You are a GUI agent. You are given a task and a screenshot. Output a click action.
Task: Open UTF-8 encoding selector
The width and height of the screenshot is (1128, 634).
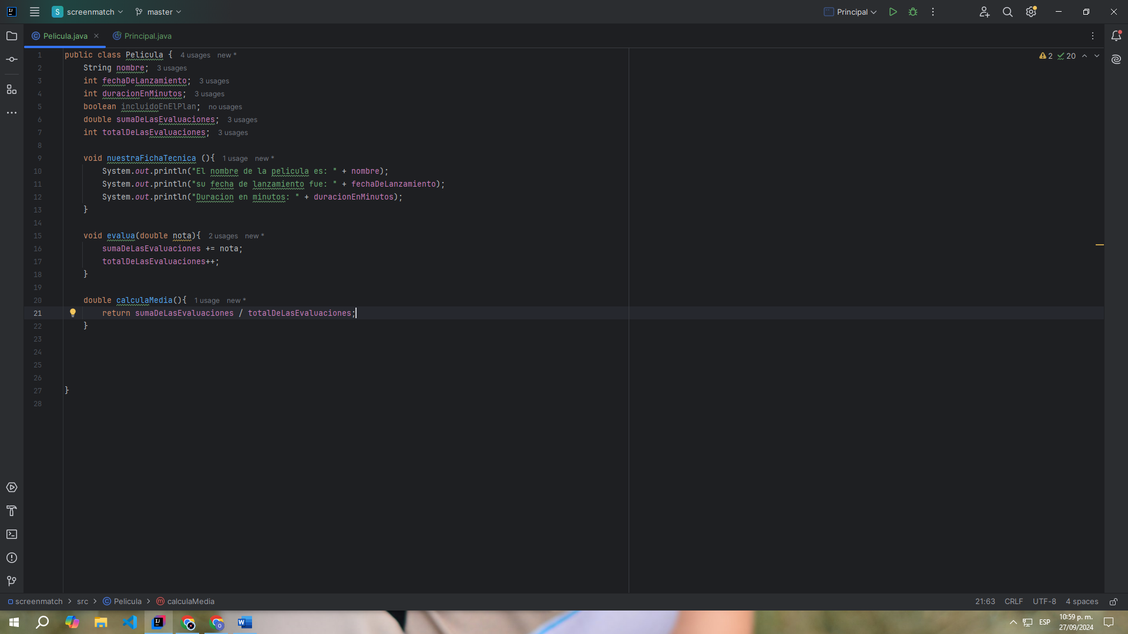(x=1044, y=602)
